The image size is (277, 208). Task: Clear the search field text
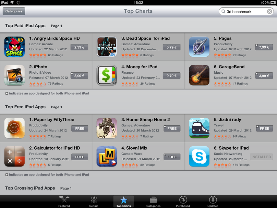(270, 11)
